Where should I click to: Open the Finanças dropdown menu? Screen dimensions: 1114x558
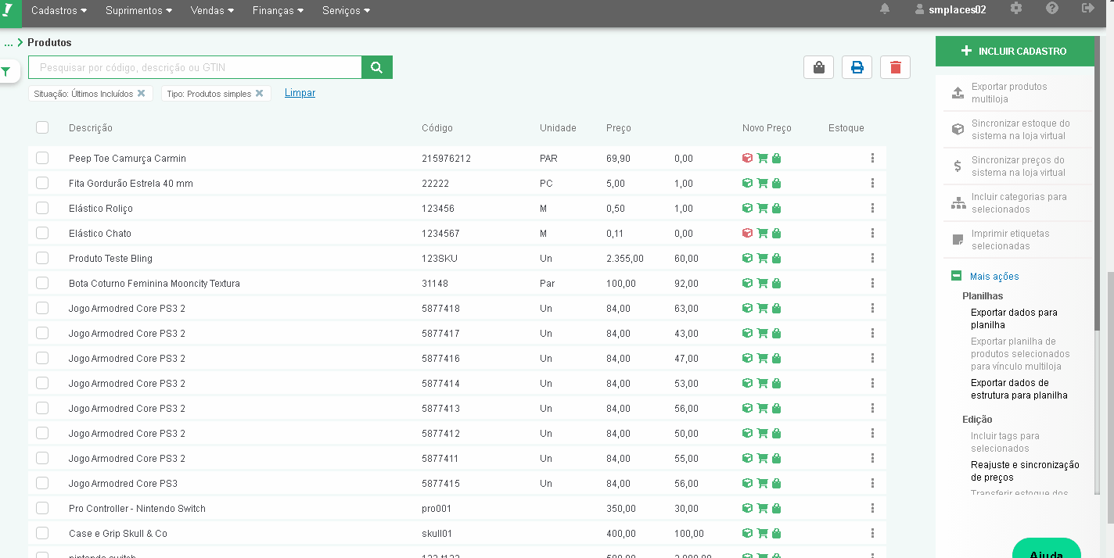(278, 11)
